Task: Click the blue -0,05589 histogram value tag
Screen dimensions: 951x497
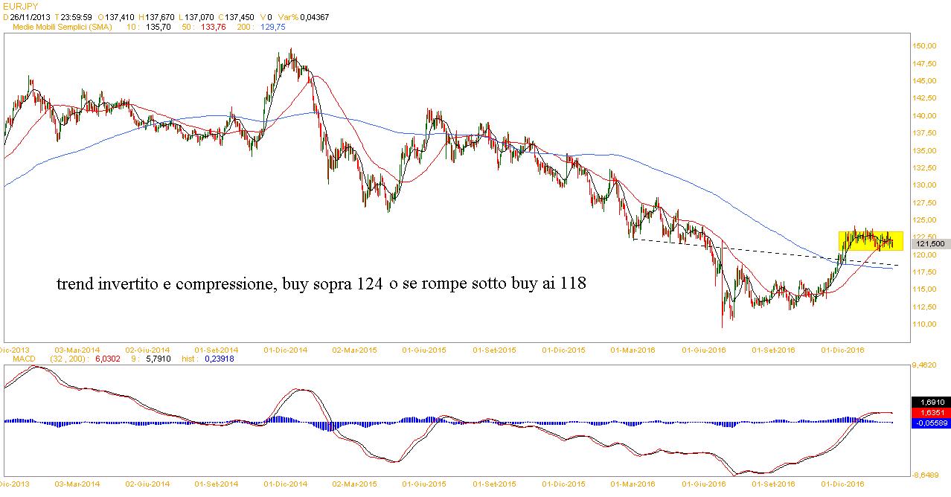Action: point(931,422)
